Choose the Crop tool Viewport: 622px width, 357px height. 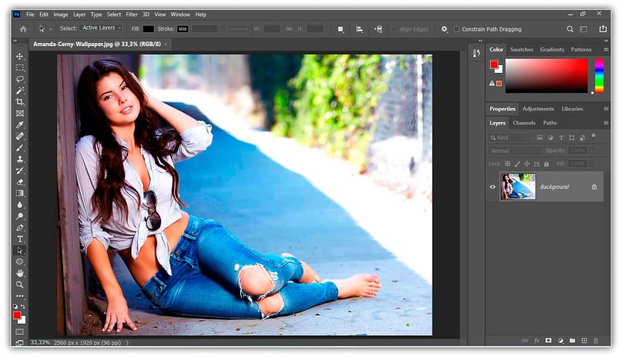click(x=20, y=102)
